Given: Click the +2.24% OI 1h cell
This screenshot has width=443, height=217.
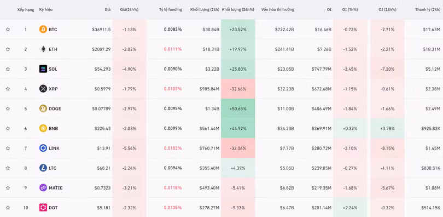Looking at the screenshot, I should click(350, 208).
